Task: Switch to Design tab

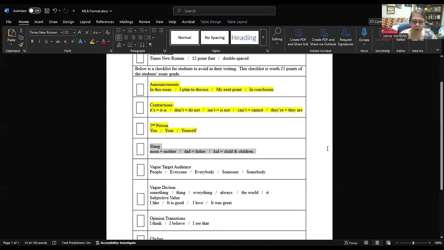Action: tap(68, 22)
